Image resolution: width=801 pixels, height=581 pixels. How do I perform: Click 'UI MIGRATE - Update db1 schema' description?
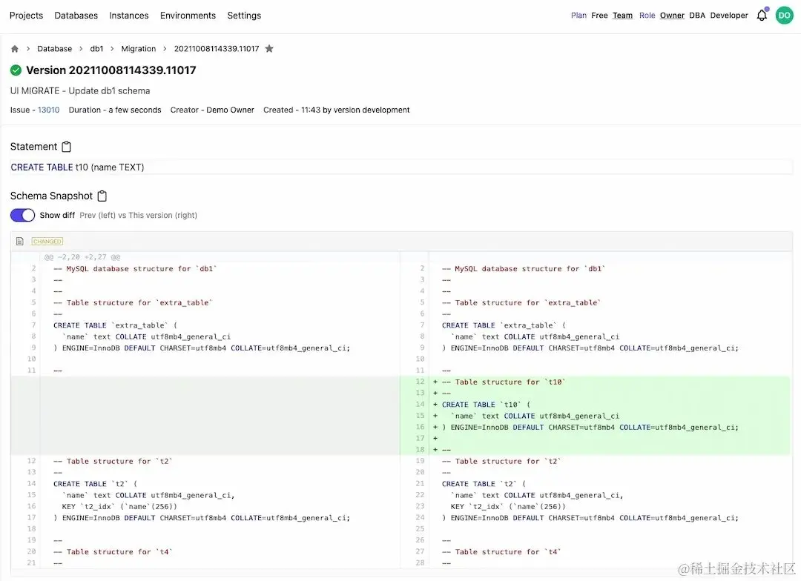pyautogui.click(x=80, y=91)
